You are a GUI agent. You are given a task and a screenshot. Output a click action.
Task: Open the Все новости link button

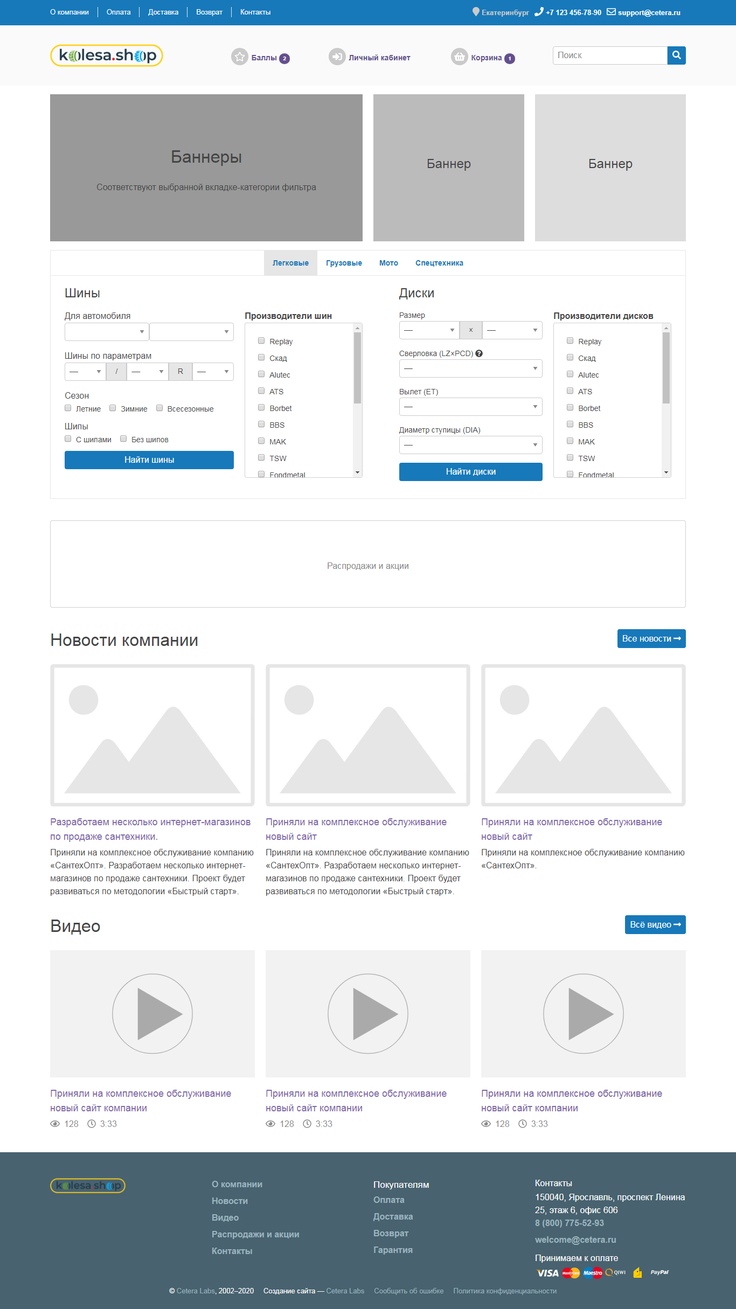click(651, 638)
